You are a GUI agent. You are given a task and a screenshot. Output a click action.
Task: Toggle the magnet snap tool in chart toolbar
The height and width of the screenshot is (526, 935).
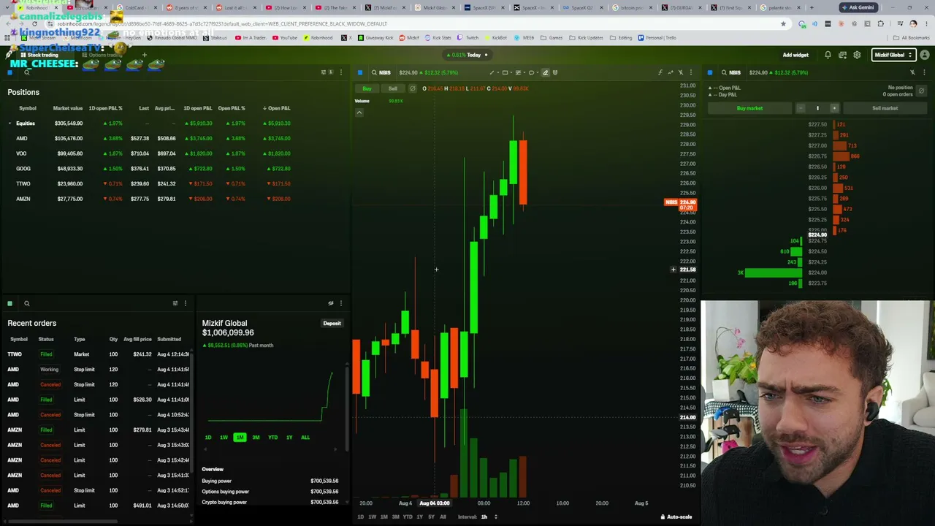[x=555, y=72]
